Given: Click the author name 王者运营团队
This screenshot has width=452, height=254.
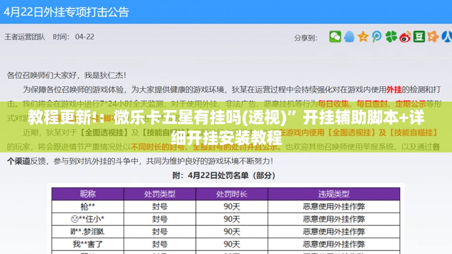Looking at the screenshot, I should (25, 37).
